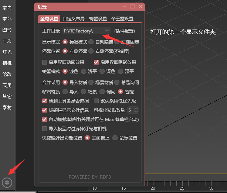The height and width of the screenshot is (193, 227).
Task: Enable the 启用界面动画效果 checkbox
Action: pos(44,62)
